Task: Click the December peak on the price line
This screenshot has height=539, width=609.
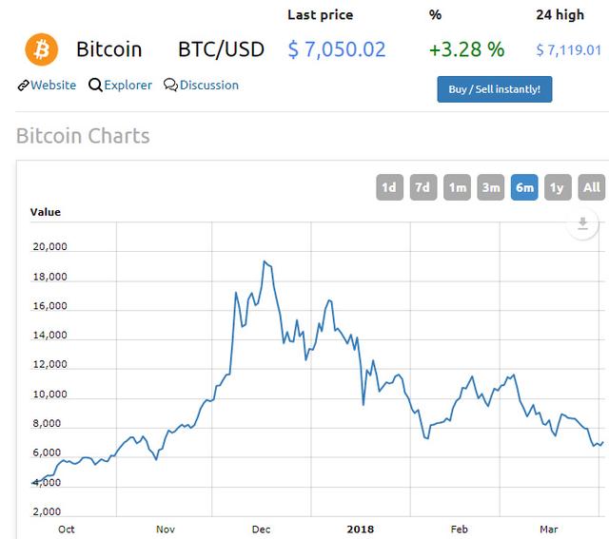Action: [x=265, y=261]
